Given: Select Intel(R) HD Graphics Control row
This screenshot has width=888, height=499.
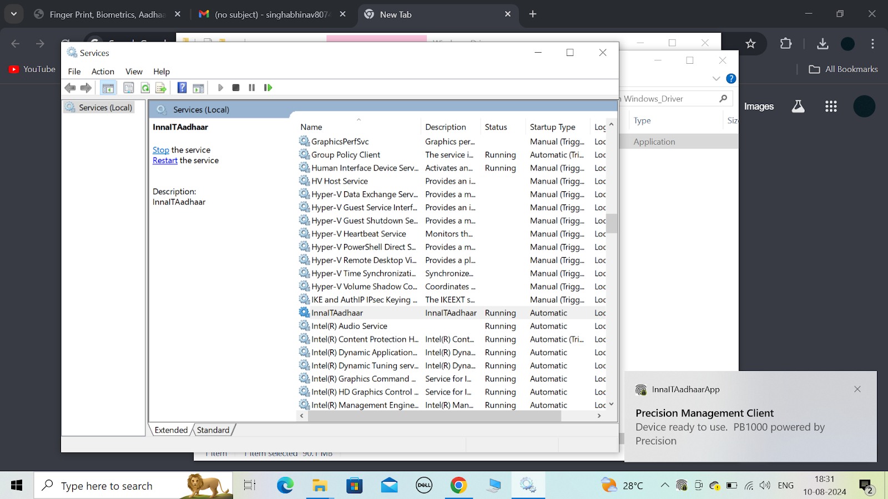Looking at the screenshot, I should click(452, 392).
